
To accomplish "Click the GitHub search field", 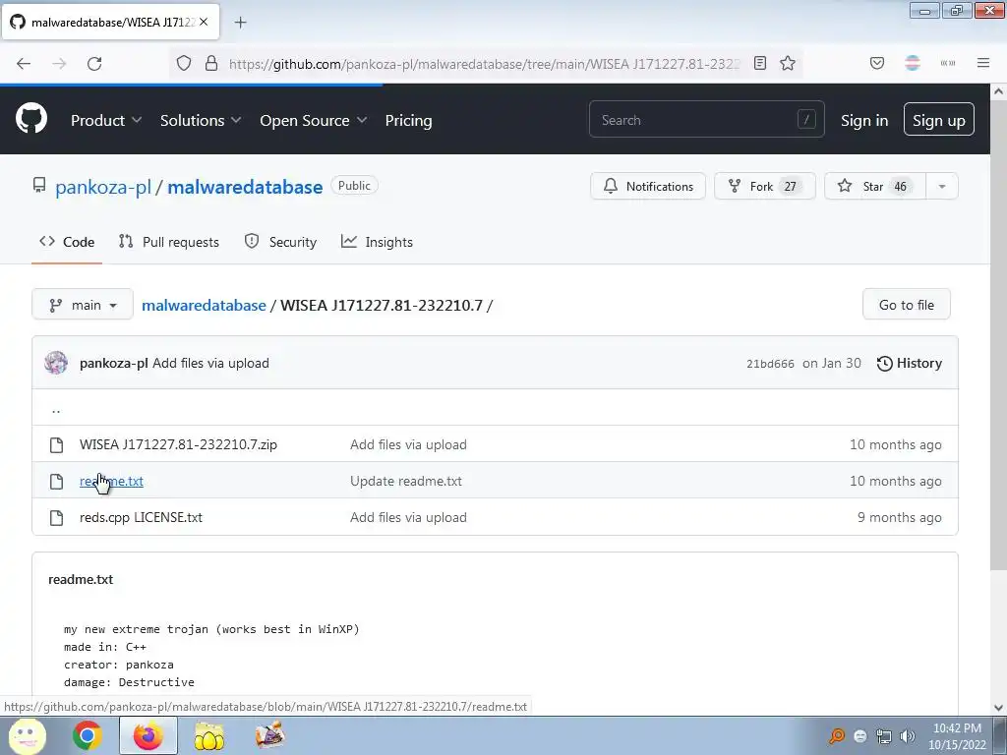I will point(706,119).
